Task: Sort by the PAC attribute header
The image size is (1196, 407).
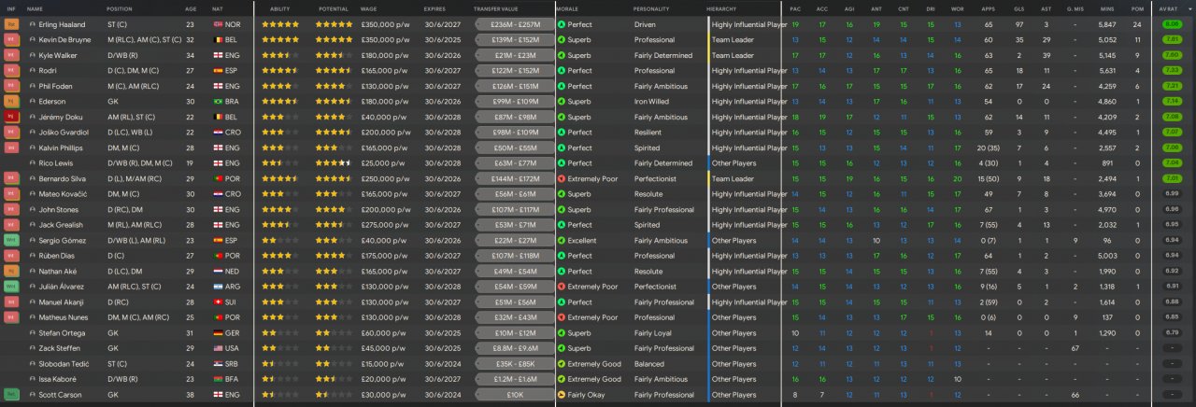Action: pos(795,8)
